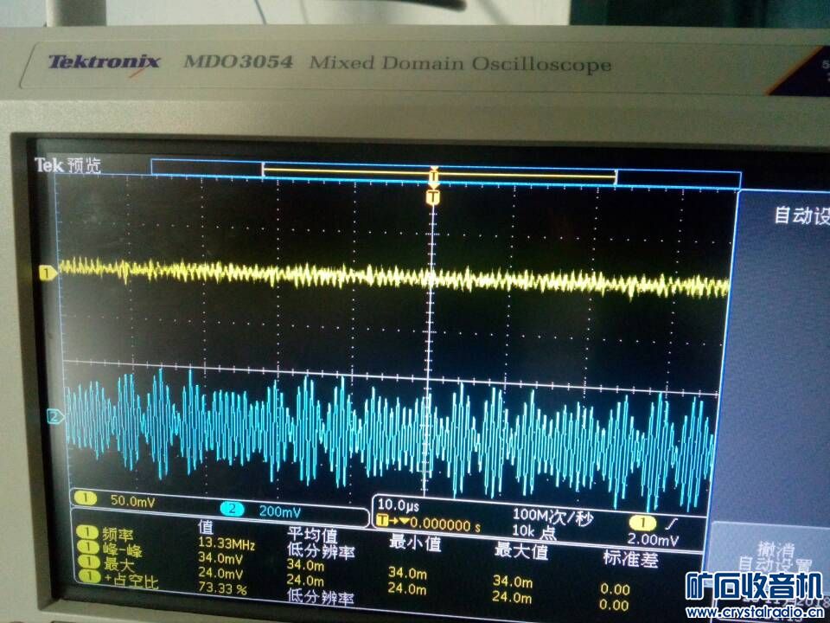Click the 10k 点 record length readout

click(533, 531)
